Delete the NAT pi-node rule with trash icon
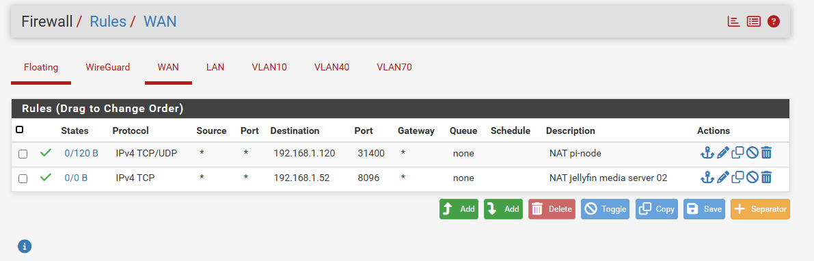 point(766,153)
